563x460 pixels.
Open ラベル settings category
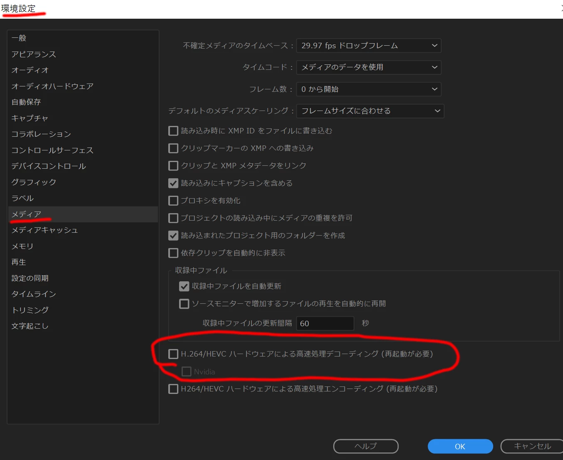pyautogui.click(x=83, y=198)
